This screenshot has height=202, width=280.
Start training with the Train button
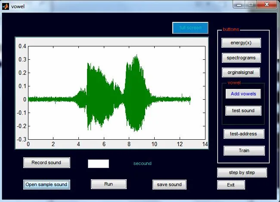click(244, 150)
